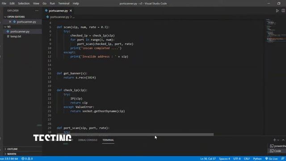Restore down the VS Code window
This screenshot has width=286, height=161.
click(279, 4)
